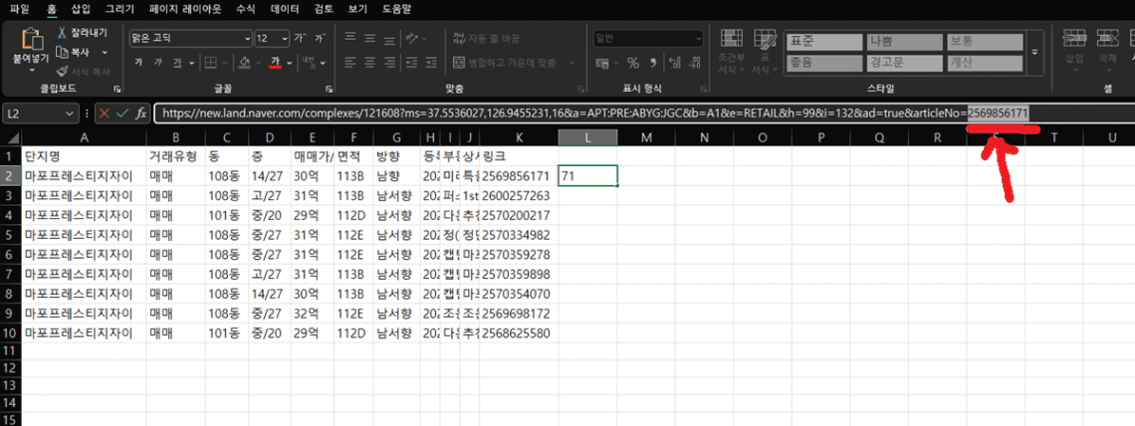Toggle italic formatting with the slanted 가 button
Viewport: 1135px width, 426px height.
click(x=158, y=63)
